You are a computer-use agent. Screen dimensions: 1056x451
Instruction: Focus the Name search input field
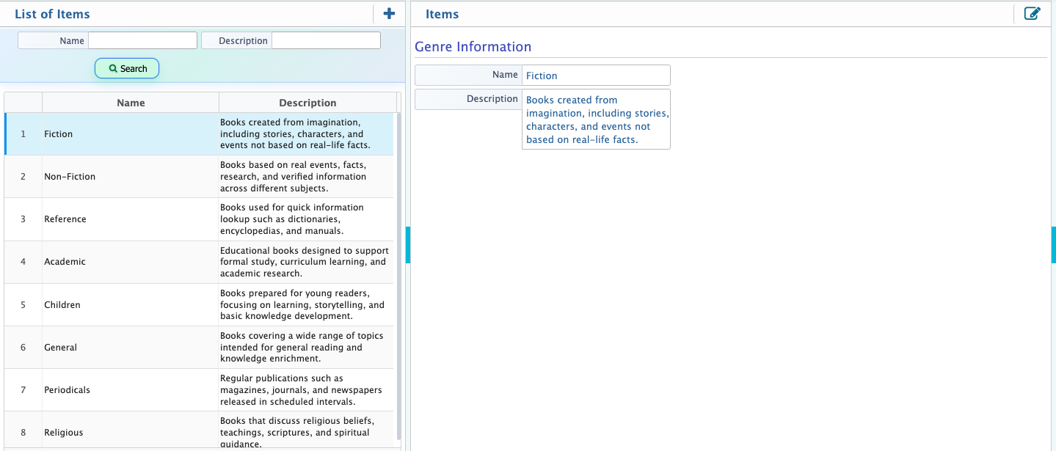coord(142,40)
